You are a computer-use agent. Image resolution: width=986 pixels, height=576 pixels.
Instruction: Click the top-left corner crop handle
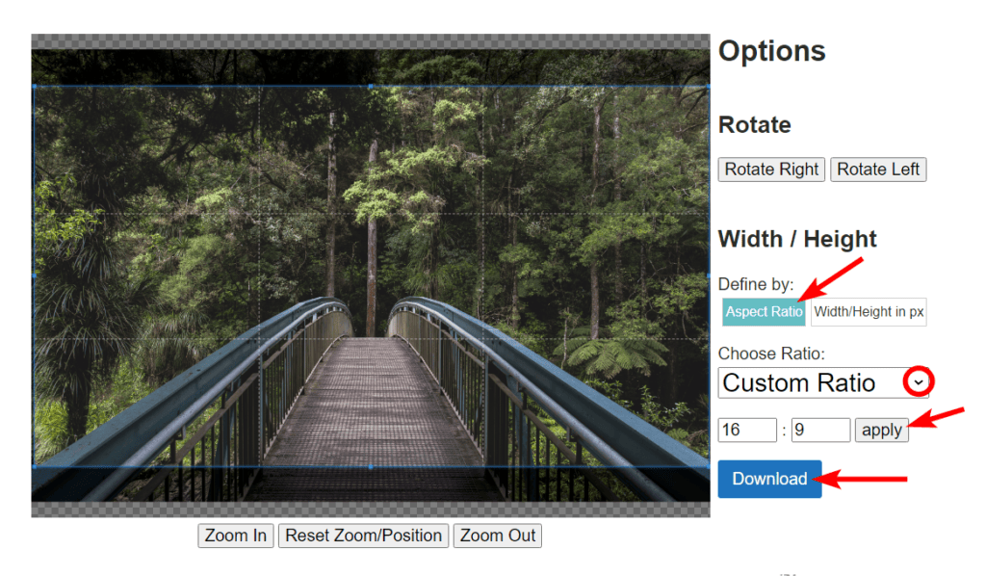point(34,86)
